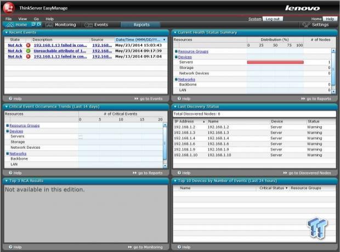Sort by Critical Status column arrow
340x252 pixels.
(286, 188)
